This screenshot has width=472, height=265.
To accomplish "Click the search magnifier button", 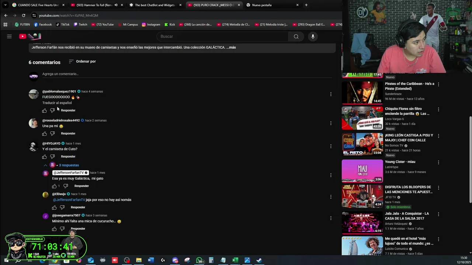I will [x=296, y=36].
